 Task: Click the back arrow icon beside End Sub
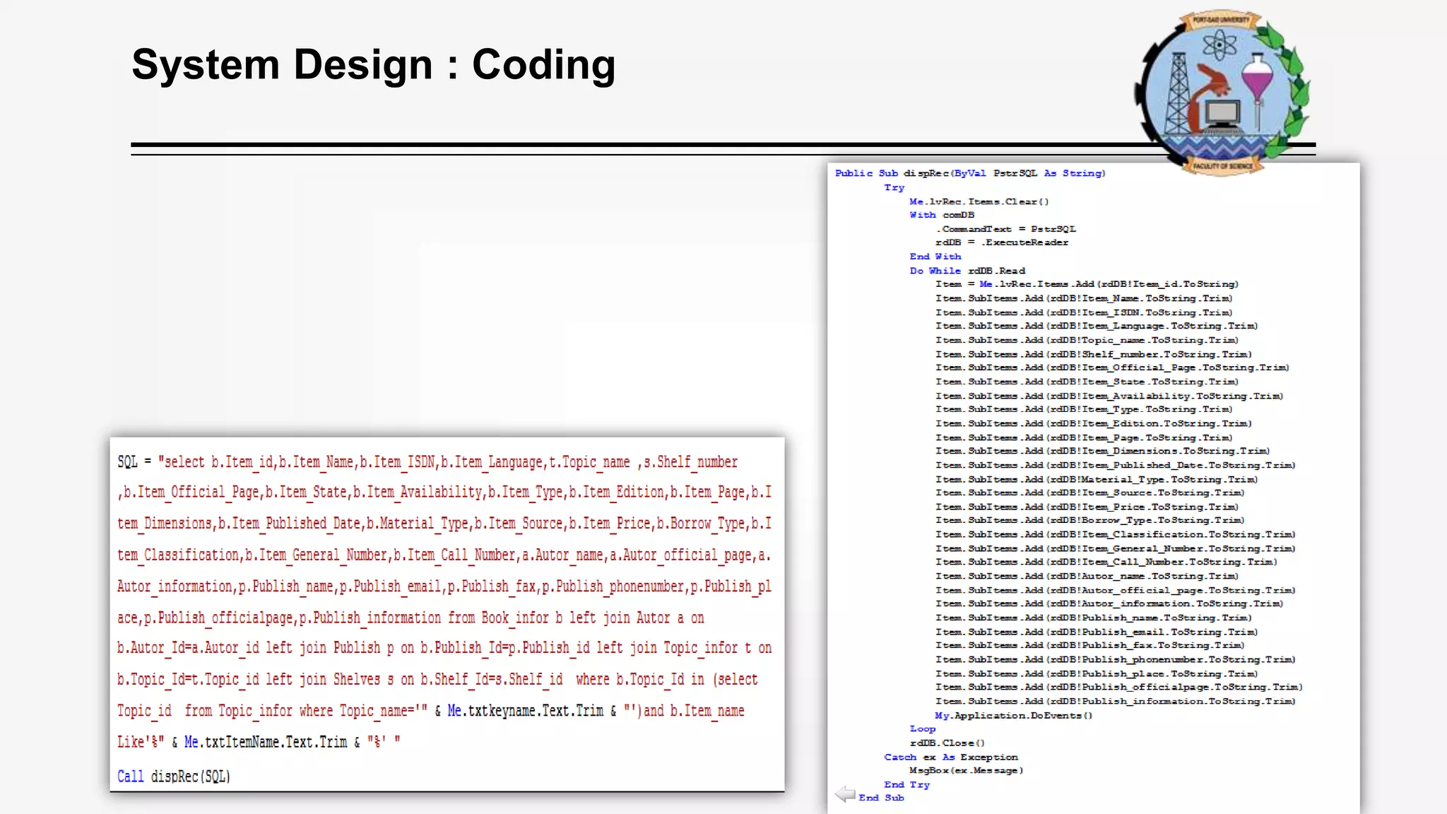pos(845,794)
